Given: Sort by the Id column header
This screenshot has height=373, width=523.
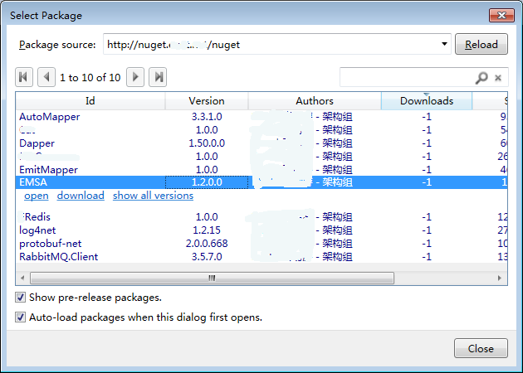Looking at the screenshot, I should point(90,101).
